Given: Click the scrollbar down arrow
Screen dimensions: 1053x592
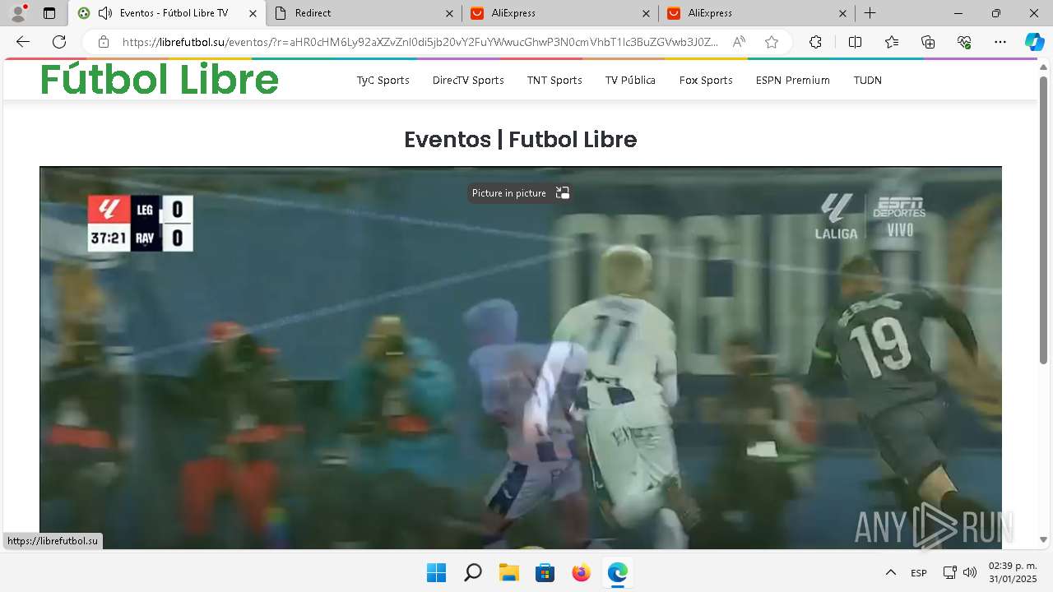Looking at the screenshot, I should click(1043, 539).
